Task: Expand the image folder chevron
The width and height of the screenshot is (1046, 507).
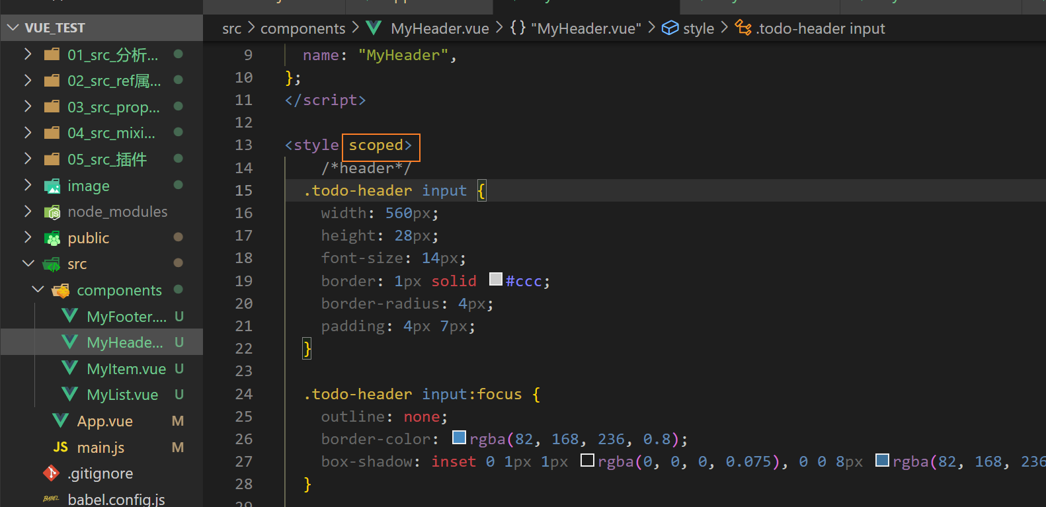Action: click(28, 185)
